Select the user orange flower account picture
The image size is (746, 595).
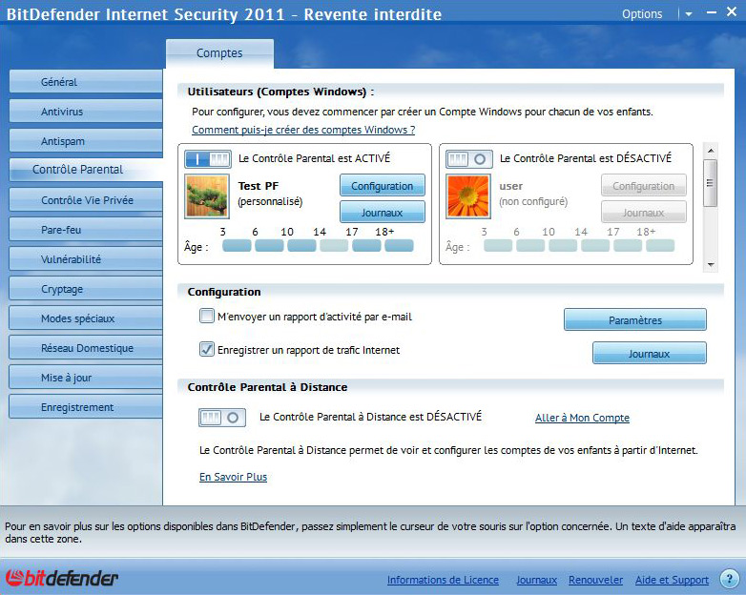[x=467, y=196]
